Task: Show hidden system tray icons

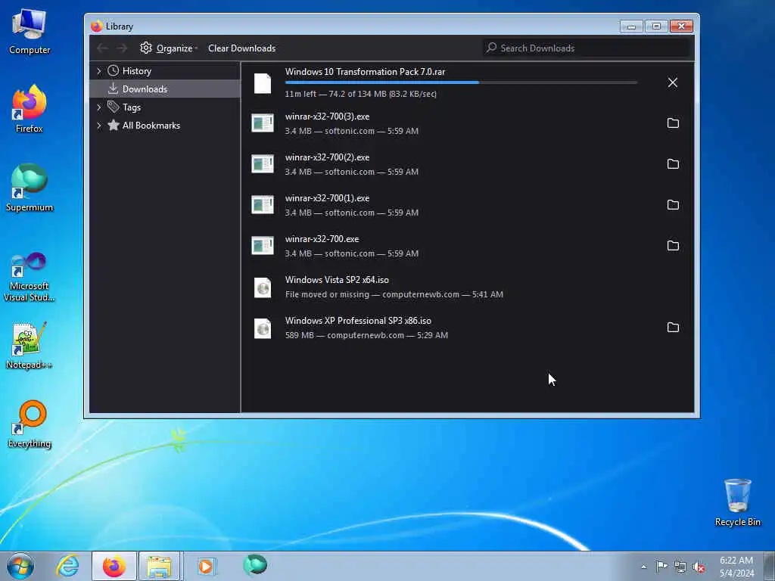Action: click(x=643, y=567)
